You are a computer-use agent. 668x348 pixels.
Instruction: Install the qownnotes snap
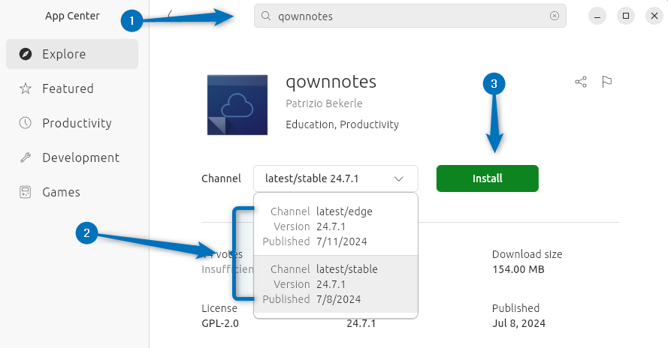[x=488, y=178]
